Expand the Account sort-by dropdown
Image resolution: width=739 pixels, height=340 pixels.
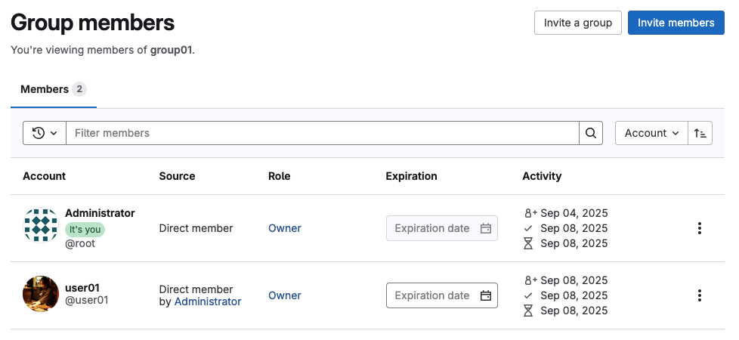click(651, 133)
